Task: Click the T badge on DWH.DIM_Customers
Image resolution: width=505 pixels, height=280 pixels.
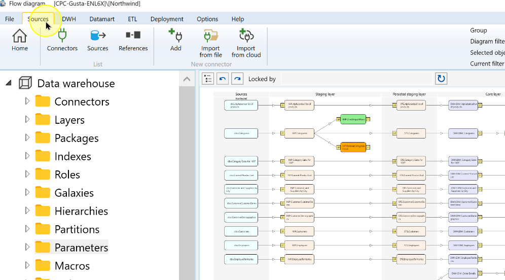Action: 480,231
